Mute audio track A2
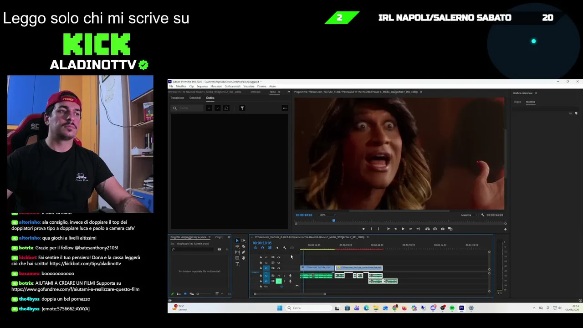 click(279, 276)
